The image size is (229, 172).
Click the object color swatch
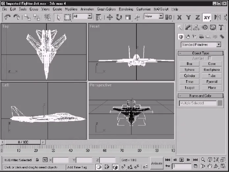[x=220, y=103]
